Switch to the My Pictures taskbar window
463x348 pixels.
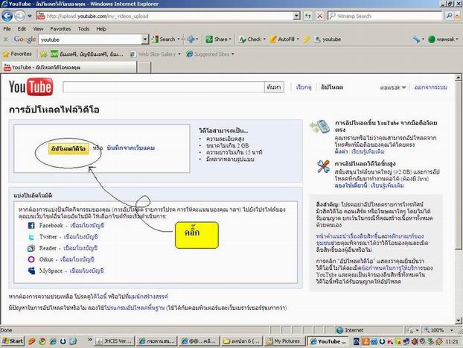tap(284, 341)
